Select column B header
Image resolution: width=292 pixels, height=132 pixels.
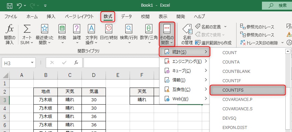tap(46, 75)
